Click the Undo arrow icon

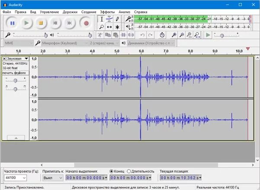[142, 35]
